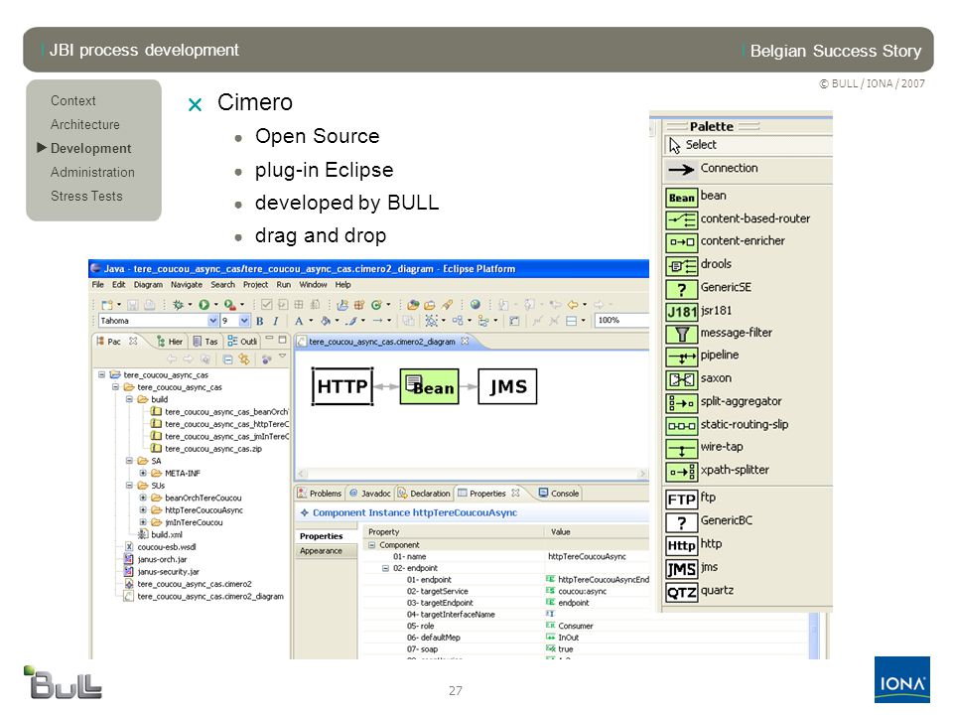This screenshot has width=953, height=715.
Task: Open the Project menu
Action: (255, 285)
